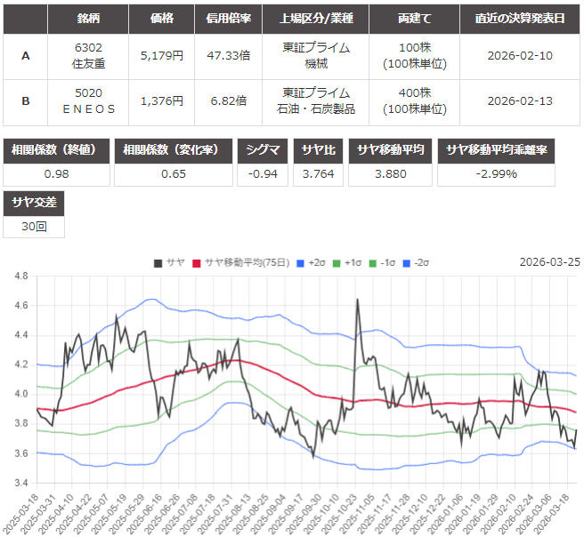Select the 直近の決算発表日 column header

[x=520, y=18]
